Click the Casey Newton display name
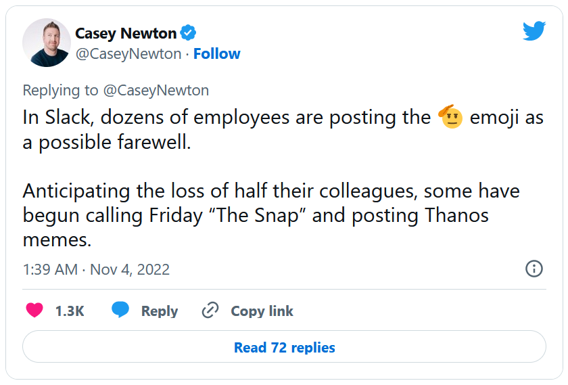568x385 pixels. pyautogui.click(x=126, y=32)
